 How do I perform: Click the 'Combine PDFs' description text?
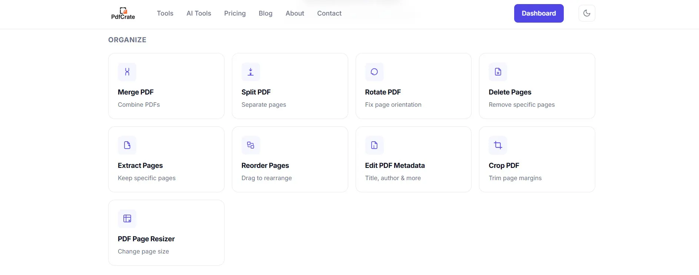pos(139,105)
